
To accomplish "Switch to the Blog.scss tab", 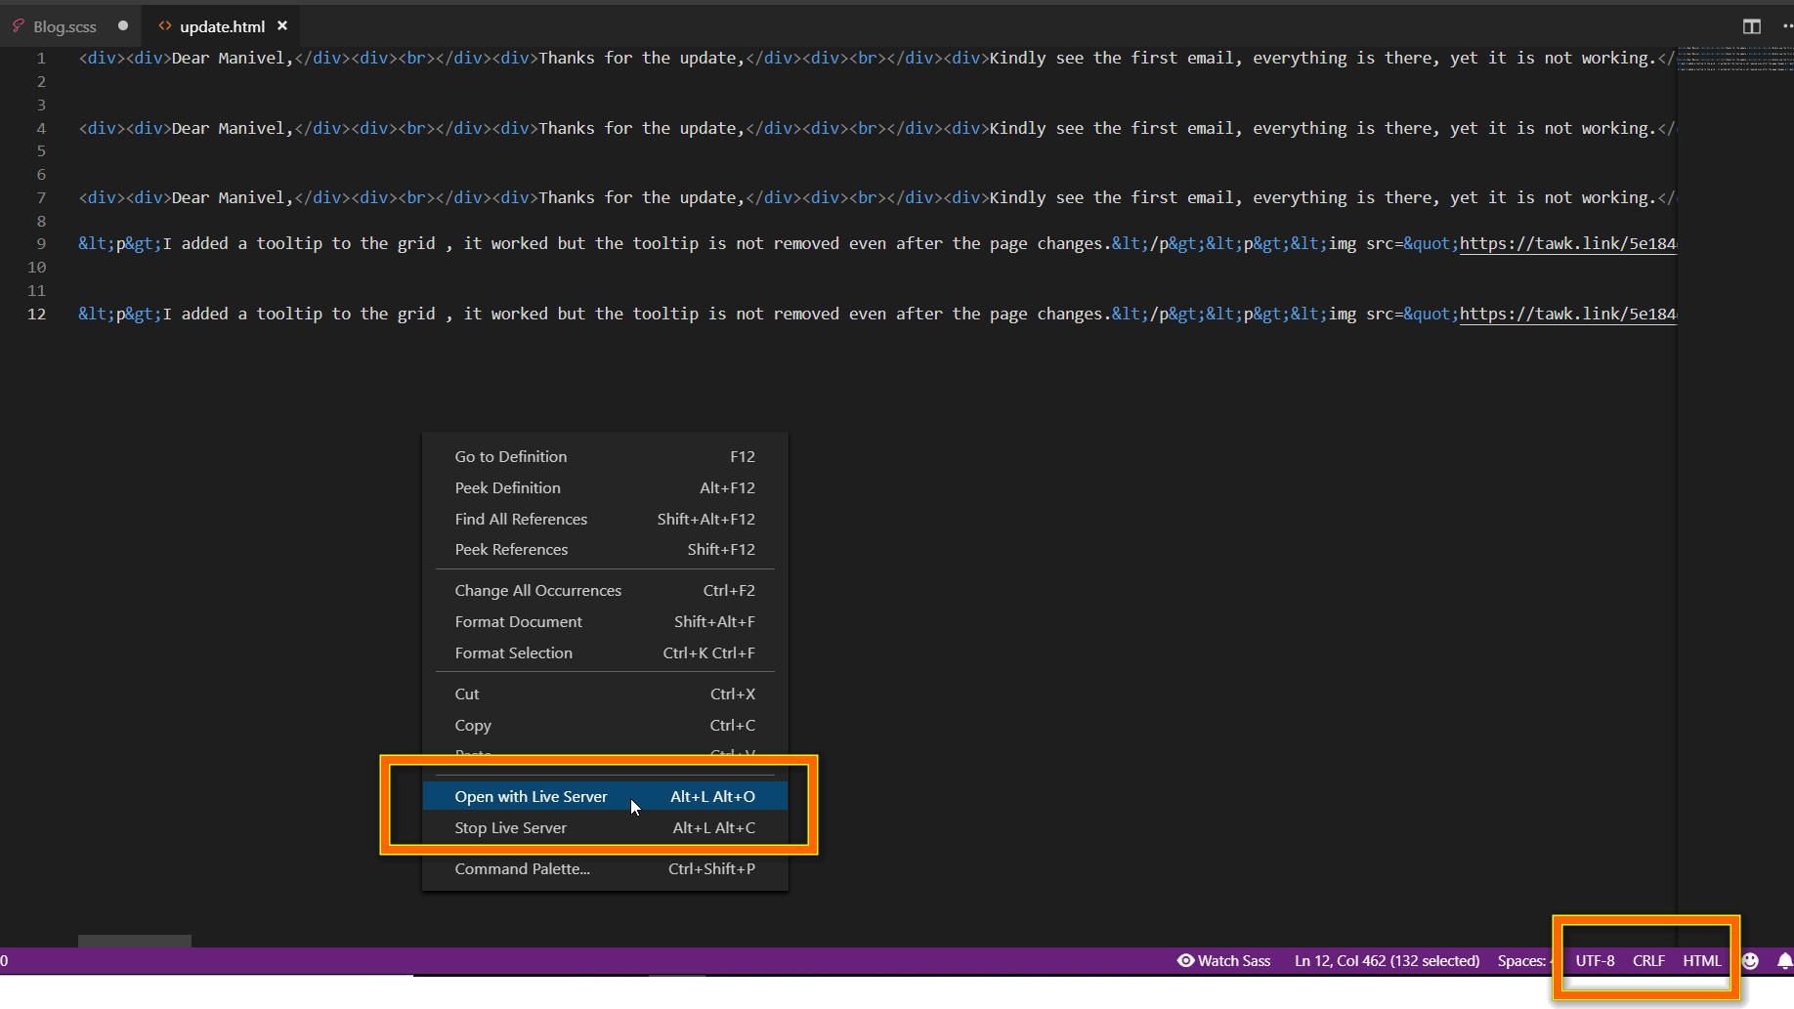I will coord(64,26).
